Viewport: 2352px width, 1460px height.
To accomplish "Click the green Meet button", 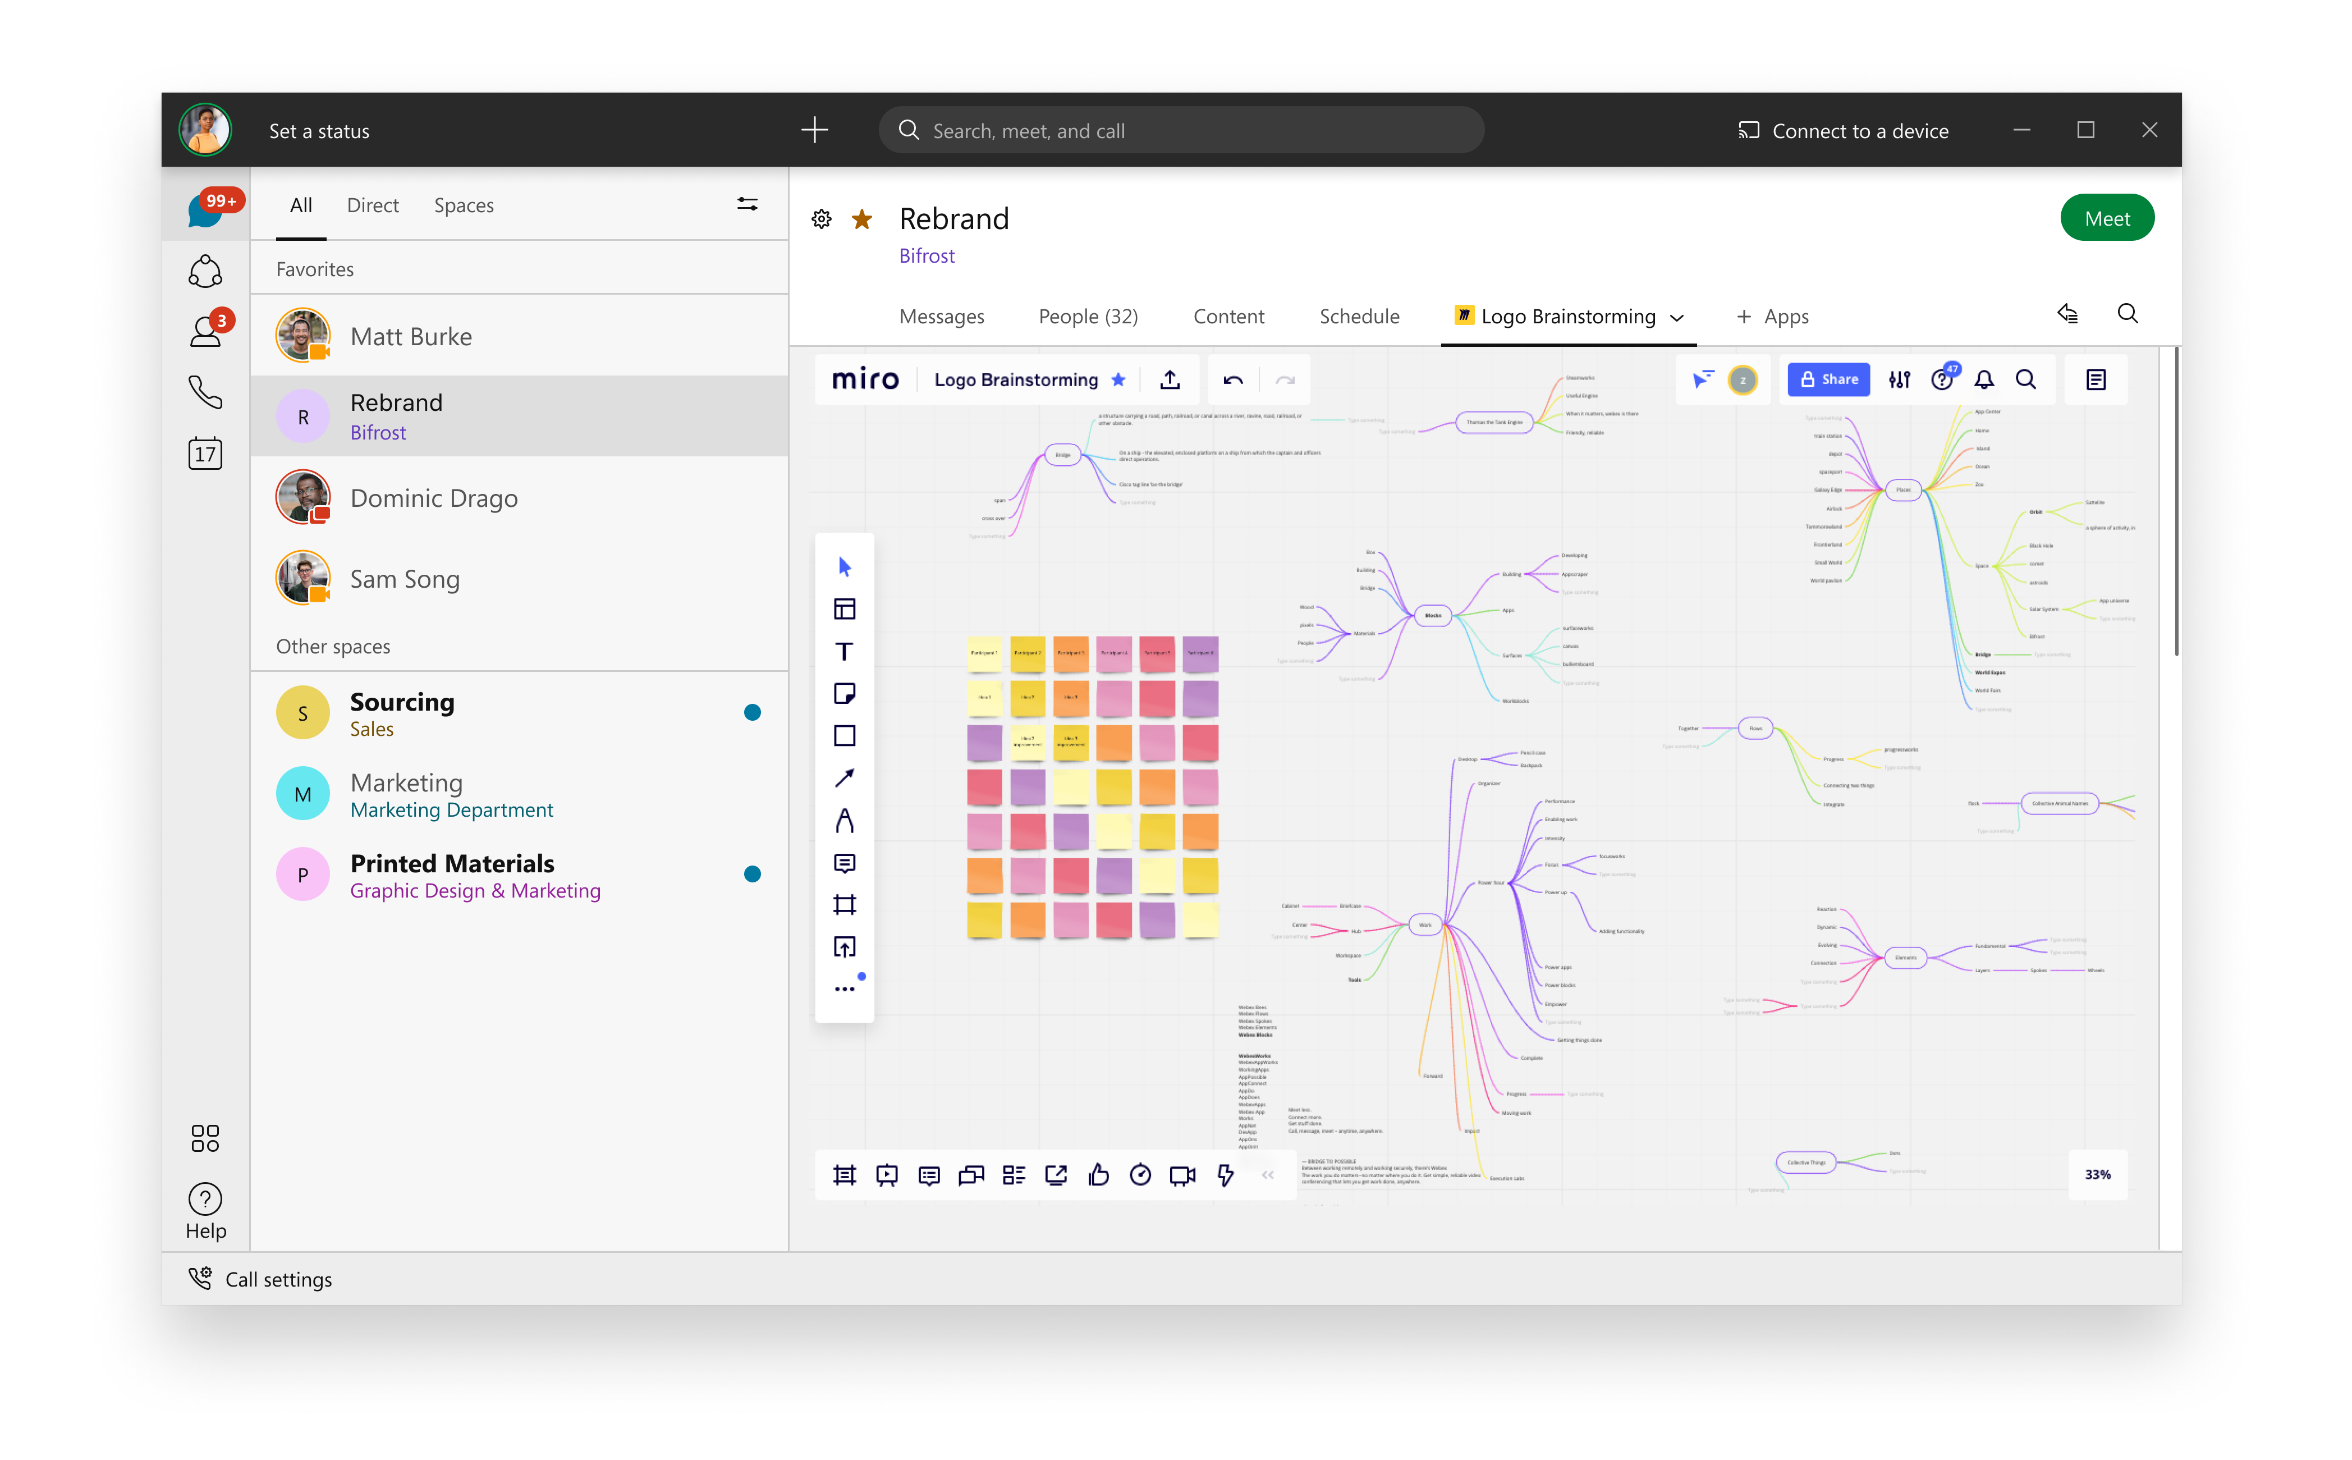I will (2106, 218).
